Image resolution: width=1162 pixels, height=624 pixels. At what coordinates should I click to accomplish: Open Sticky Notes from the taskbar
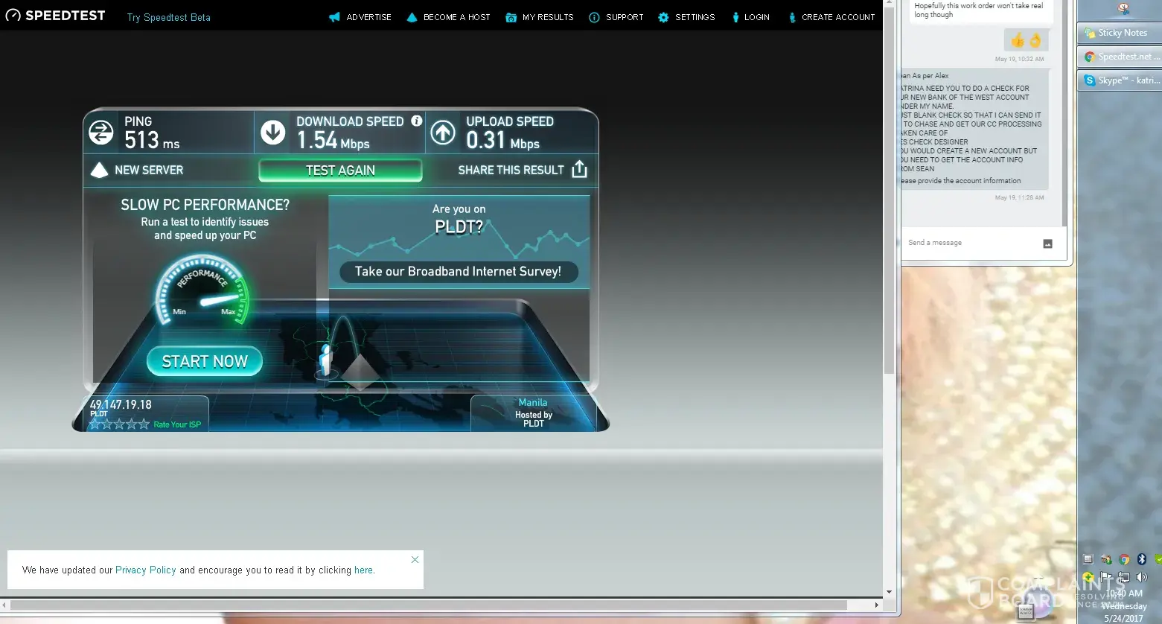(x=1117, y=33)
